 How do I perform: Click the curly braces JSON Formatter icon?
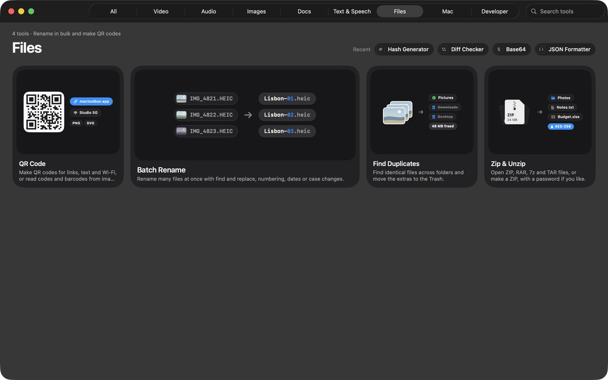(541, 49)
